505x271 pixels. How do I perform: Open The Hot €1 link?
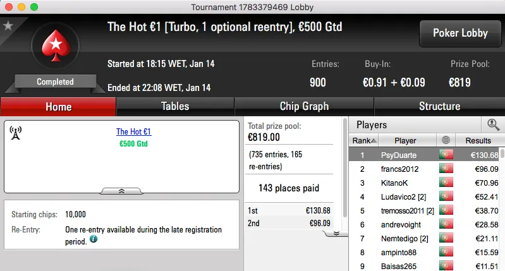coord(133,132)
